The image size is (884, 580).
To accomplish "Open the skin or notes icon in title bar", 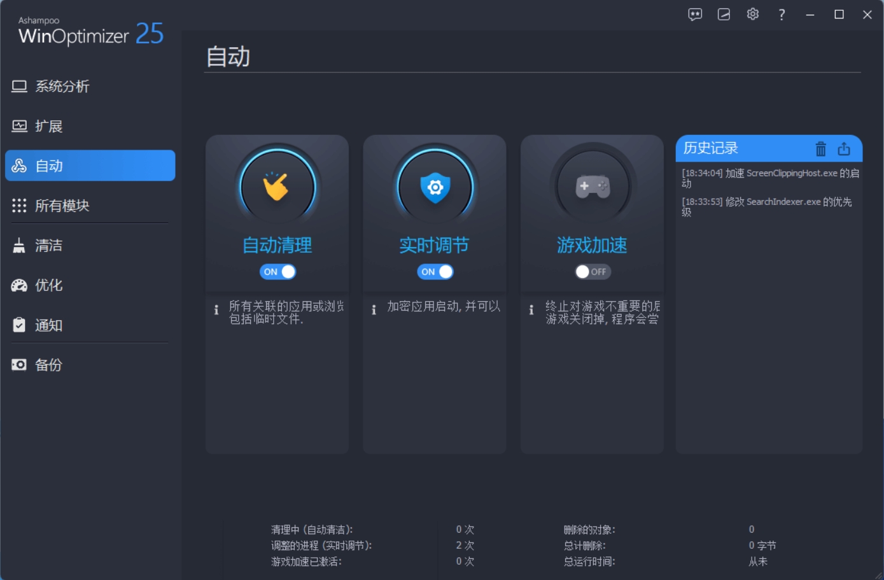I will pos(724,15).
